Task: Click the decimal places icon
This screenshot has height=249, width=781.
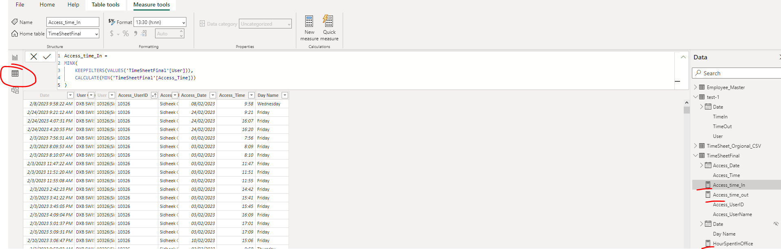Action: 144,34
